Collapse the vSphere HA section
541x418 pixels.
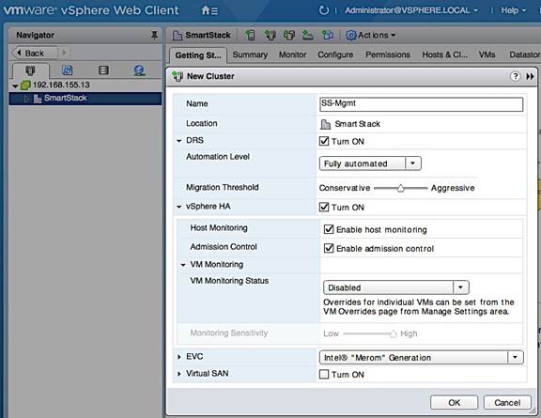[x=179, y=207]
